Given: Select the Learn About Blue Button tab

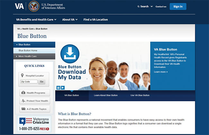Looking at the screenshot, I should pyautogui.click(x=106, y=95).
